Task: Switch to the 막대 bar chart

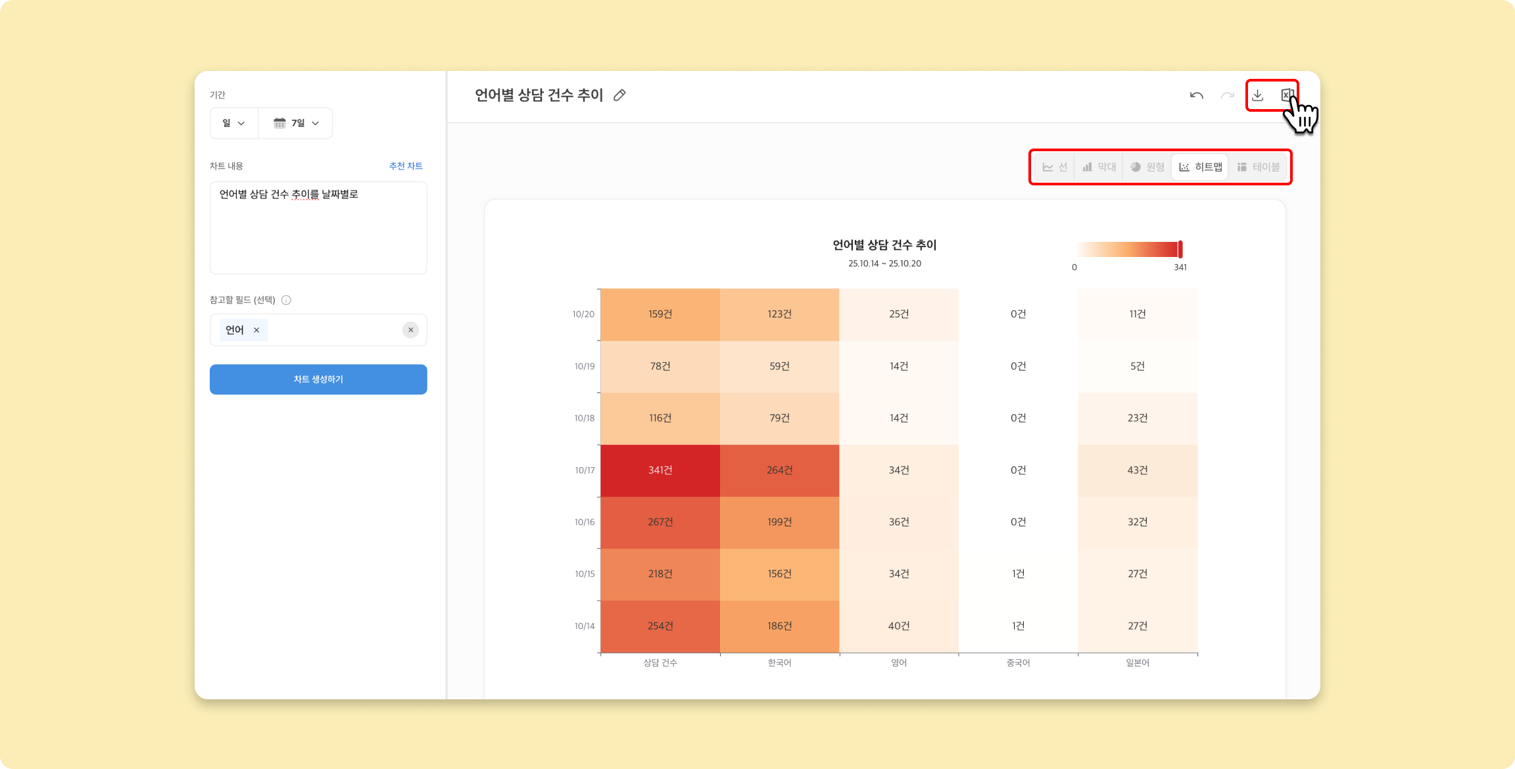Action: 1099,167
